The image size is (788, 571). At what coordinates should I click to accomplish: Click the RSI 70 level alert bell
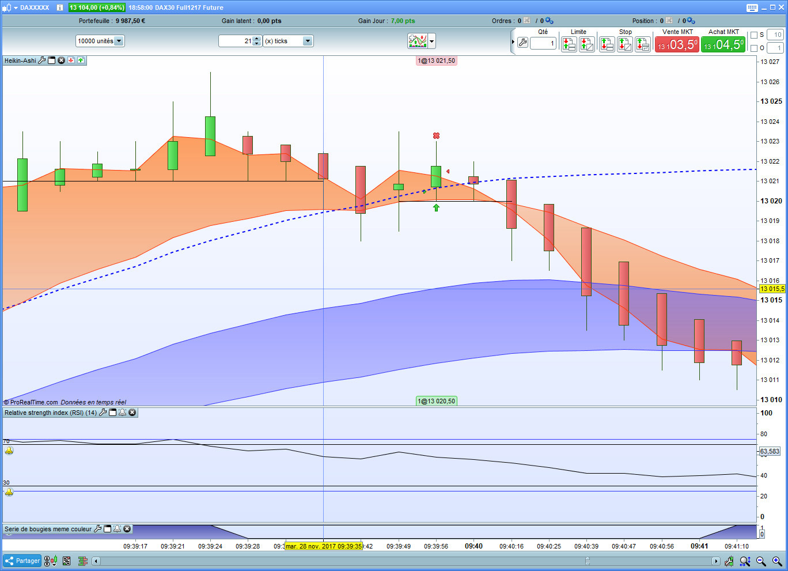coord(9,451)
